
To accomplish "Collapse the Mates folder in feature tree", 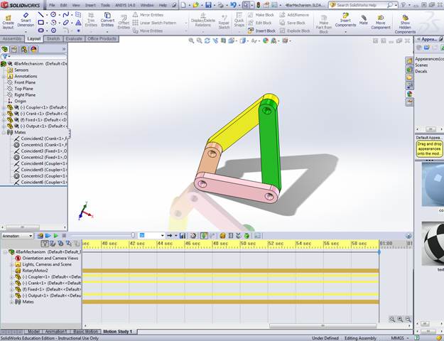I will 4,132.
